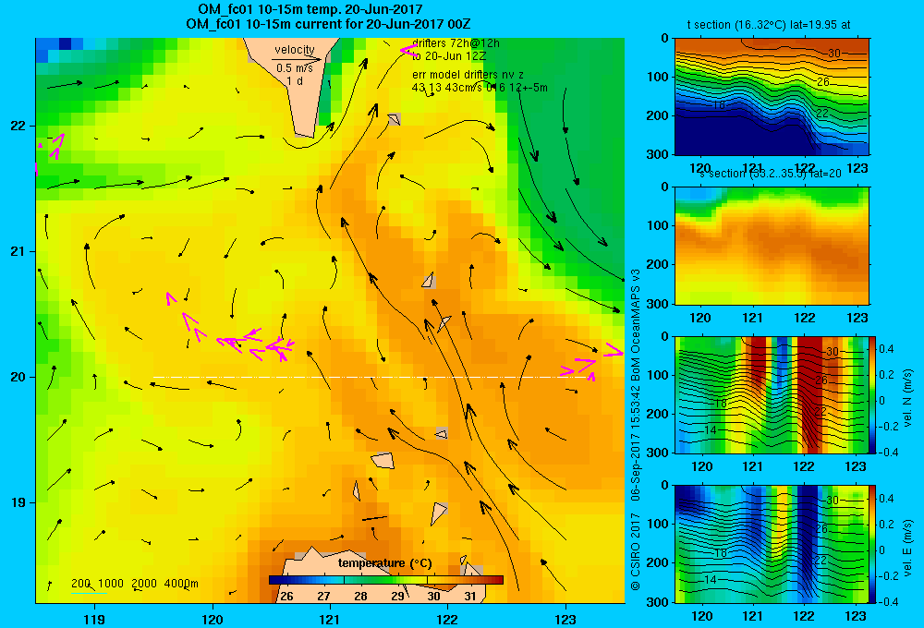Click longitude label 122 on main map axis
This screenshot has height=628, width=924.
[x=448, y=620]
